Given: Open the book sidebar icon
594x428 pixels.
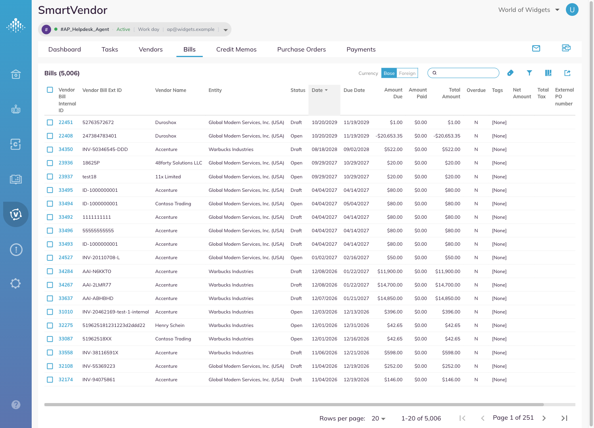Looking at the screenshot, I should coord(16,179).
